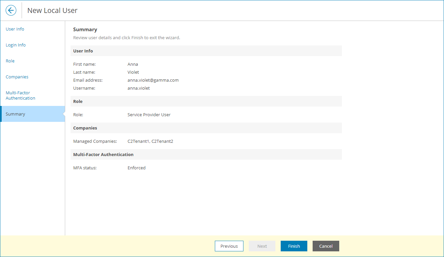The image size is (444, 257).
Task: Navigate to the Role step
Action: coord(10,61)
